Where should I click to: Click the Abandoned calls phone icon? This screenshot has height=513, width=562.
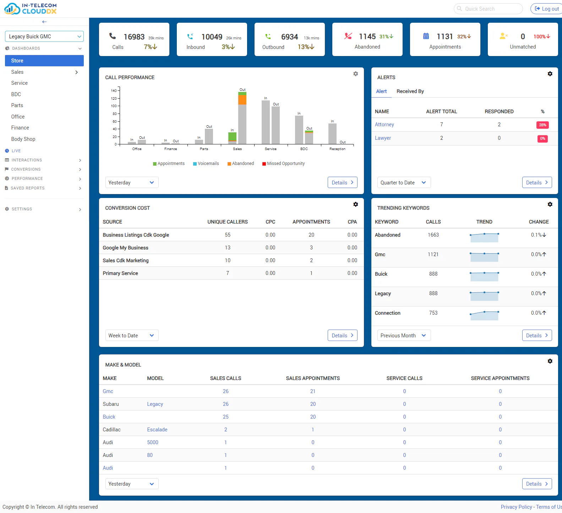[348, 36]
